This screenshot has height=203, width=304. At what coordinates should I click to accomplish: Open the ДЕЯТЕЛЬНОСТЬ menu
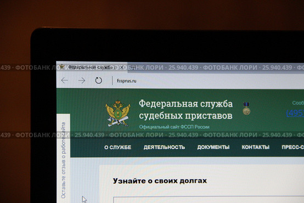click(164, 148)
